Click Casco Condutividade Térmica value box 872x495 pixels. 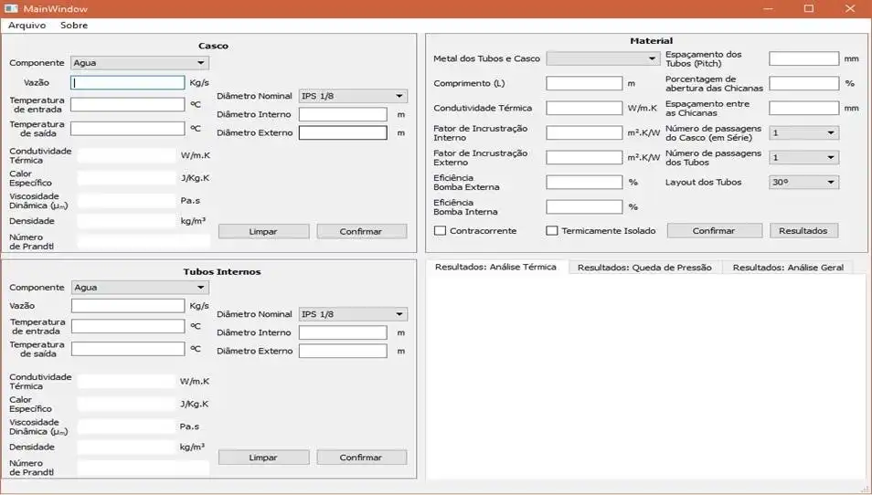[127, 155]
